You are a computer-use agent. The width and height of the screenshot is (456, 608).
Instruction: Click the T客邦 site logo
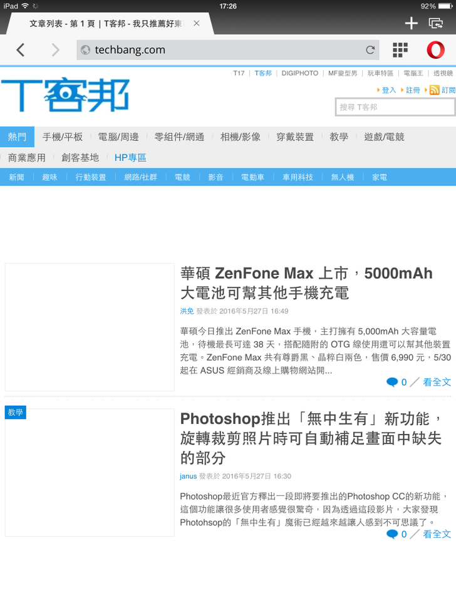pos(65,95)
